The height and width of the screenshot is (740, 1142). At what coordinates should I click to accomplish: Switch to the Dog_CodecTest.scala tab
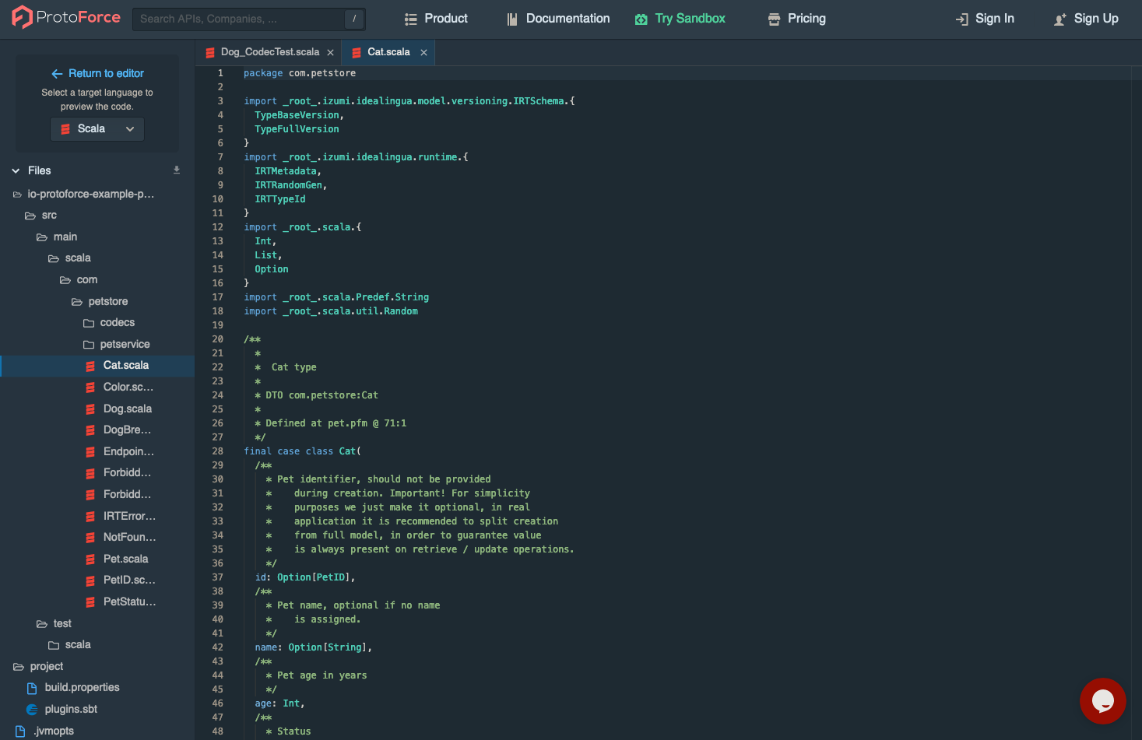tap(269, 52)
